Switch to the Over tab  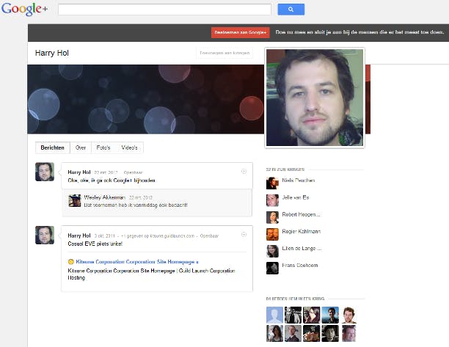tap(81, 147)
